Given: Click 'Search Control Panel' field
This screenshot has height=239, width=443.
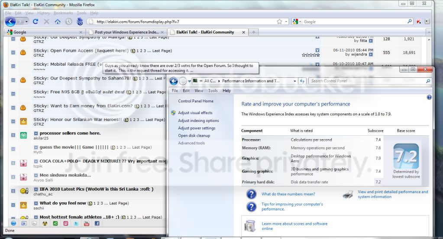Looking at the screenshot, I should click(367, 81).
